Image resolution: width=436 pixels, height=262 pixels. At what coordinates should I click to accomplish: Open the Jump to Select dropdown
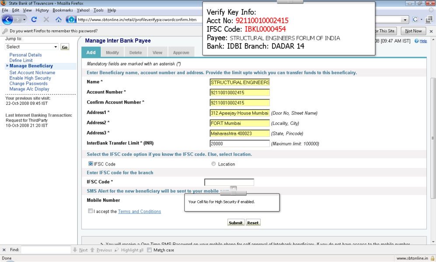31,47
